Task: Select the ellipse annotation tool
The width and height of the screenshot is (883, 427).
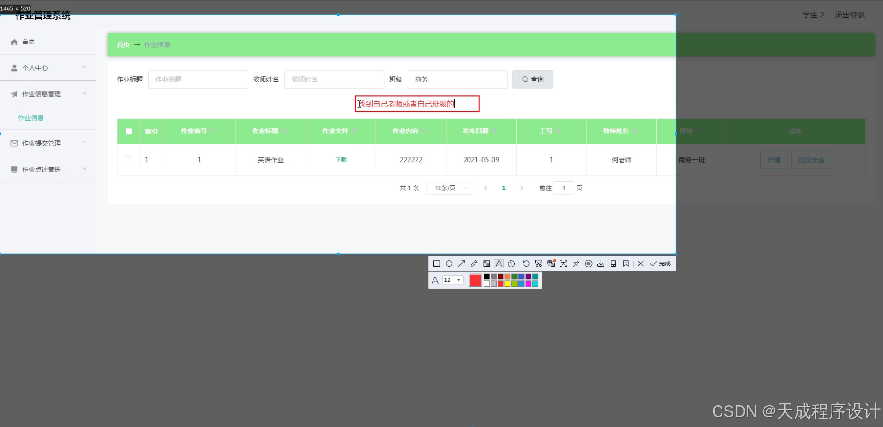Action: coord(449,263)
